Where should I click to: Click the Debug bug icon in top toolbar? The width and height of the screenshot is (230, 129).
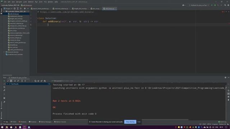point(215,5)
